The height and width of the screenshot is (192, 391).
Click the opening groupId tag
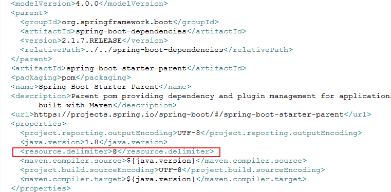[x=41, y=22]
